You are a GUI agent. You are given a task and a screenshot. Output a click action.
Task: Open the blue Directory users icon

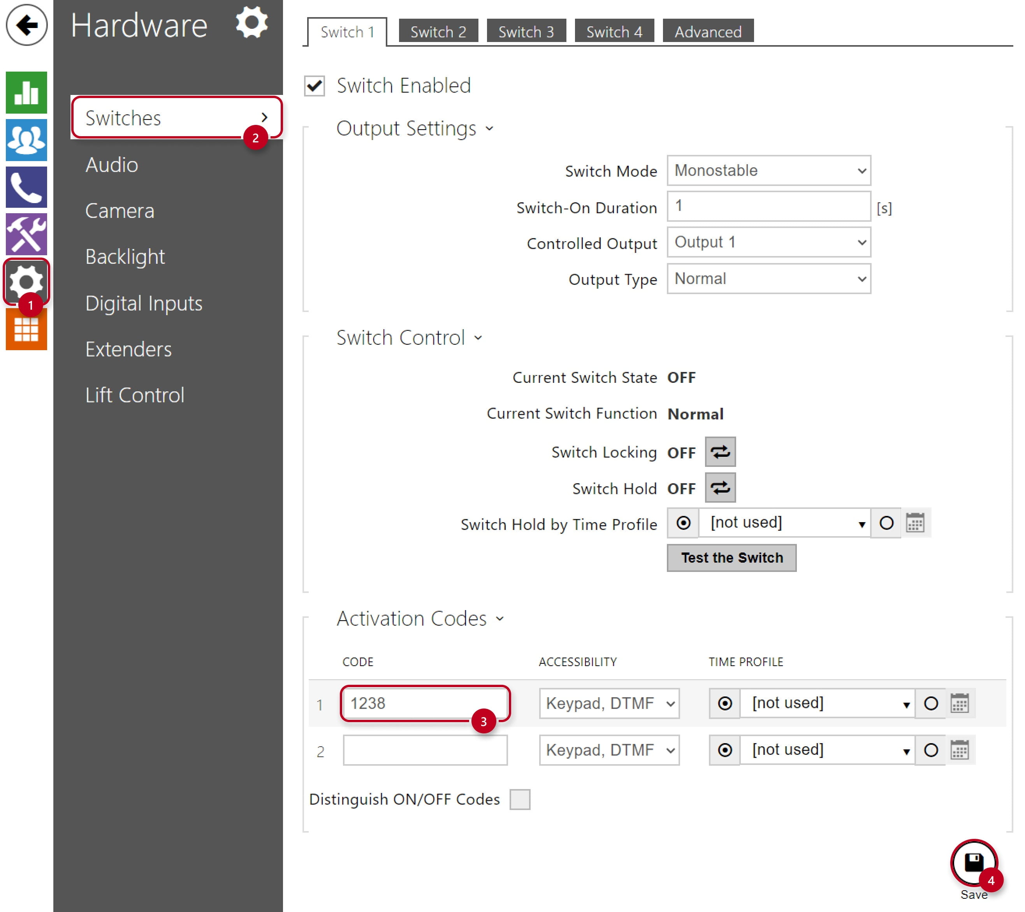click(x=26, y=140)
